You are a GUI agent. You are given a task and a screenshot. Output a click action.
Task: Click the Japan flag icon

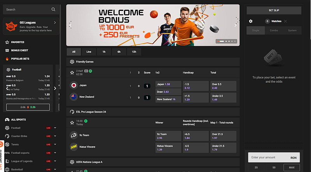pyautogui.click(x=73, y=85)
